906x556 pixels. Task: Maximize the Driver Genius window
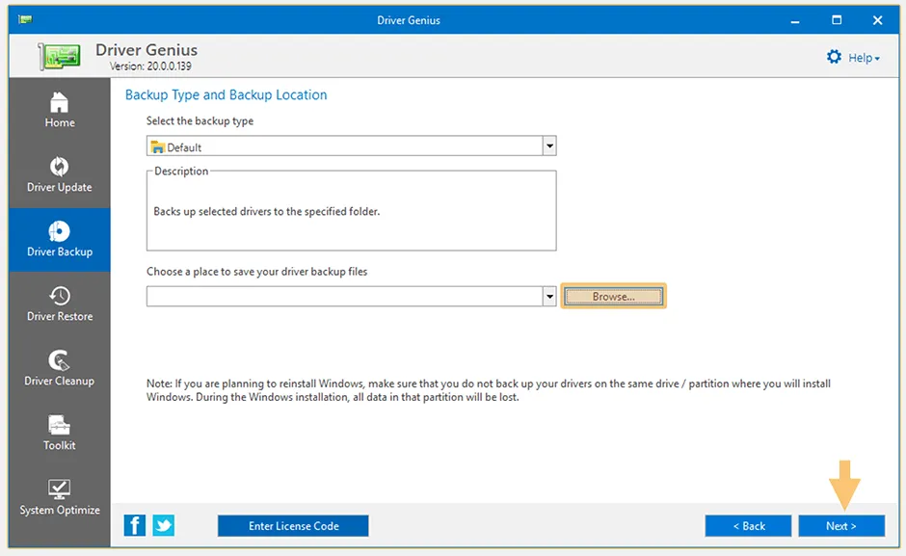click(836, 20)
